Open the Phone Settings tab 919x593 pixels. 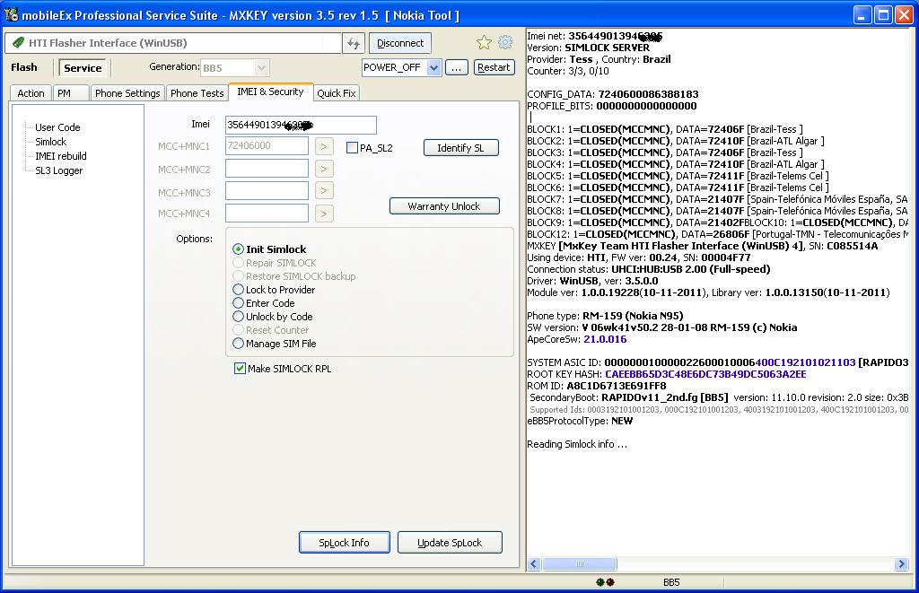click(x=127, y=93)
